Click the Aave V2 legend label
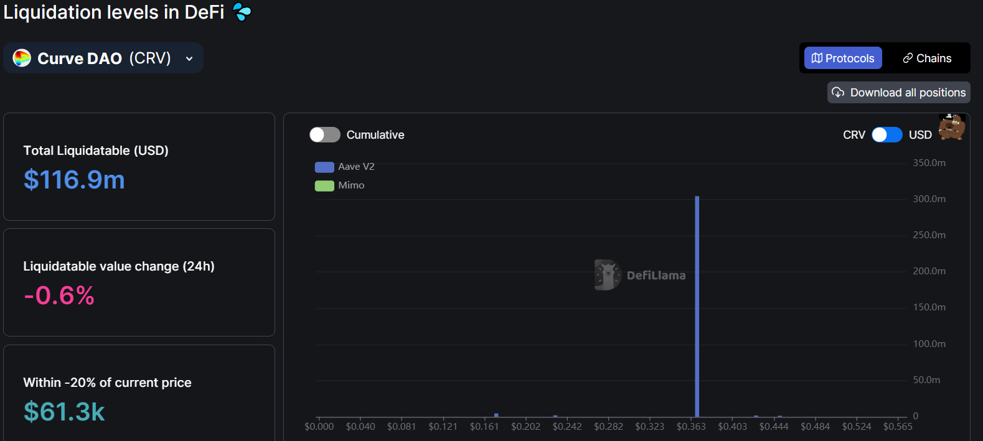The width and height of the screenshot is (983, 441). (x=356, y=167)
